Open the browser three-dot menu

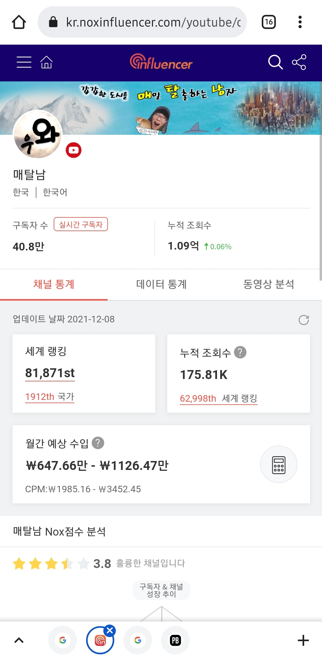(x=300, y=22)
